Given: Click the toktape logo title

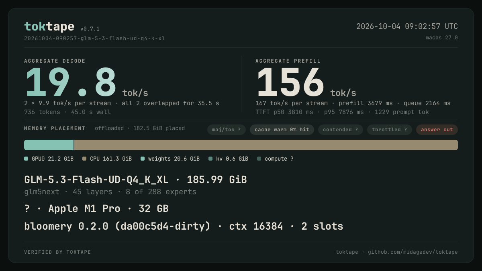Looking at the screenshot, I should pyautogui.click(x=49, y=26).
